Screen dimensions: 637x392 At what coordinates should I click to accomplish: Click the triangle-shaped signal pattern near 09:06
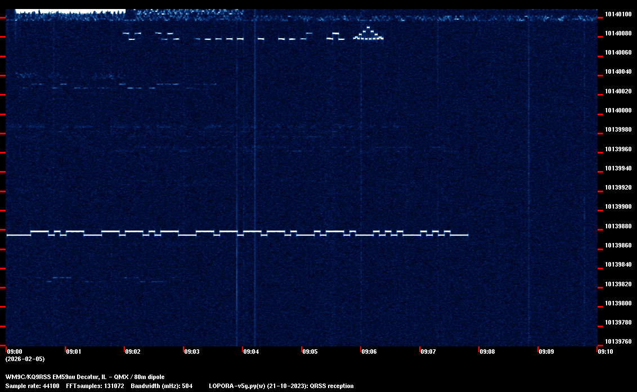coord(368,34)
